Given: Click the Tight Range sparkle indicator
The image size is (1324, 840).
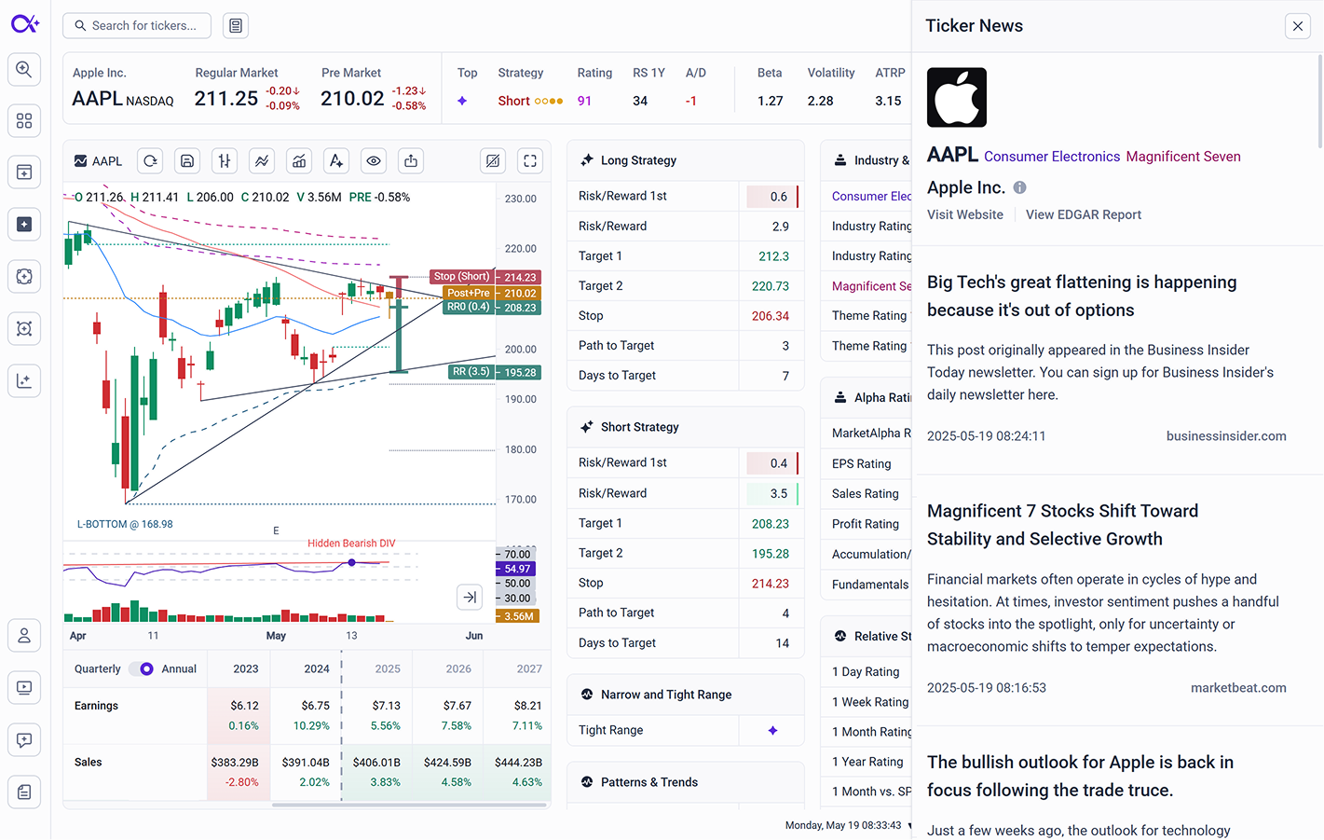Looking at the screenshot, I should tap(772, 731).
